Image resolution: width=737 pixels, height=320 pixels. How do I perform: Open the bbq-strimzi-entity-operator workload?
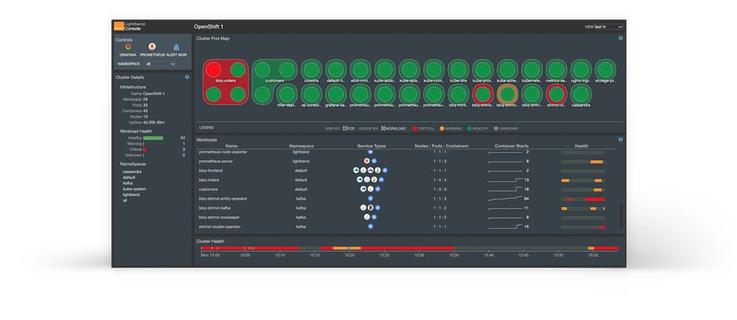point(223,199)
